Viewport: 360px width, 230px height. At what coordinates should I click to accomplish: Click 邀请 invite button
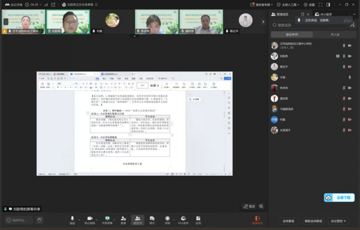123,220
